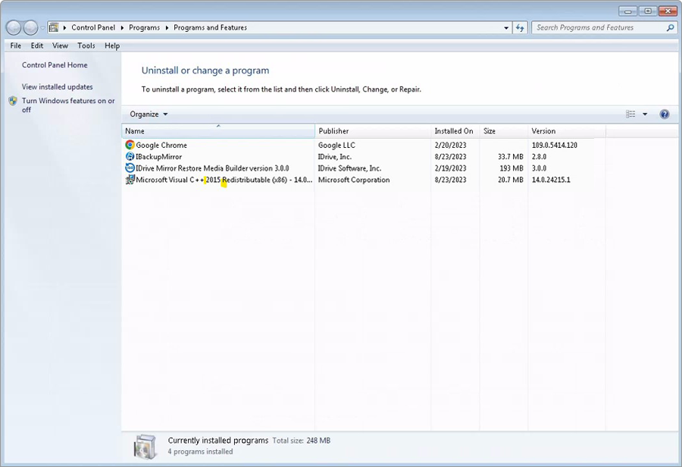Click the 4 programs installed text

(201, 451)
